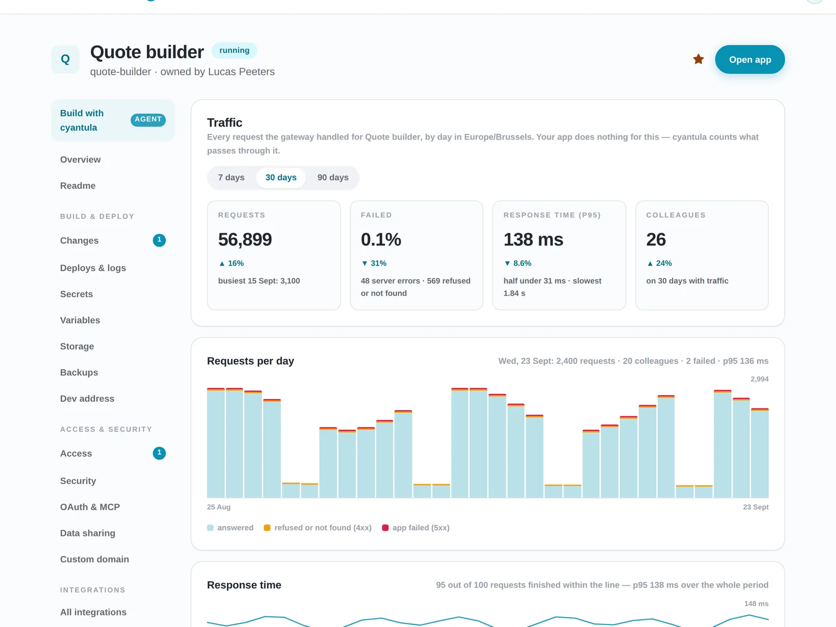836x627 pixels.
Task: Click the 'busiest 15 Sept: 3,100' text
Action: (259, 281)
